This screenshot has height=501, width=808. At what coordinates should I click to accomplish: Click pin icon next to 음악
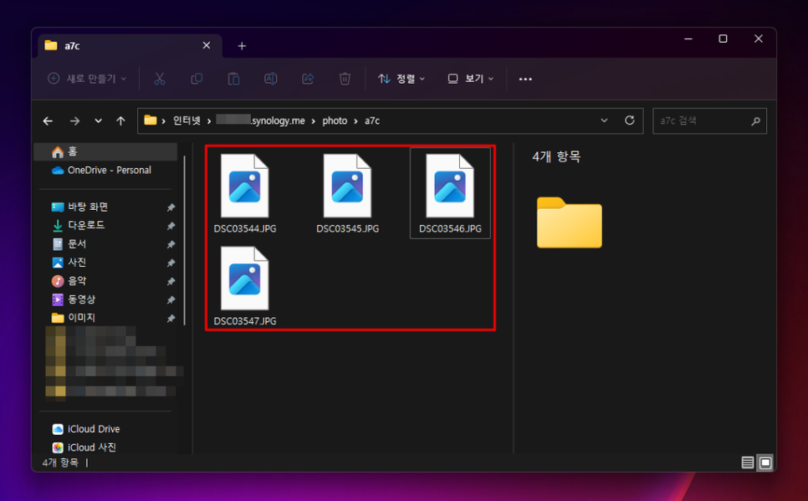coord(171,281)
